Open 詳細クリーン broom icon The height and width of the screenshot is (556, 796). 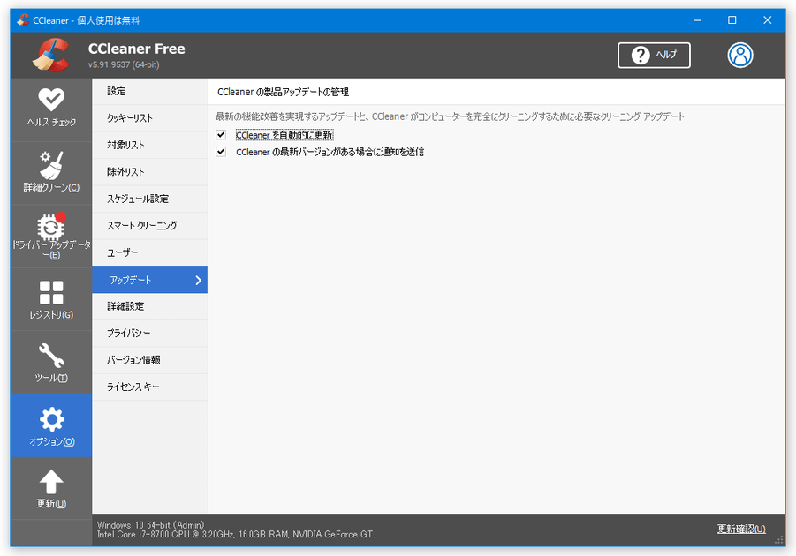click(51, 165)
